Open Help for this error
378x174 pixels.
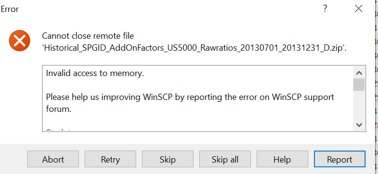(x=282, y=159)
